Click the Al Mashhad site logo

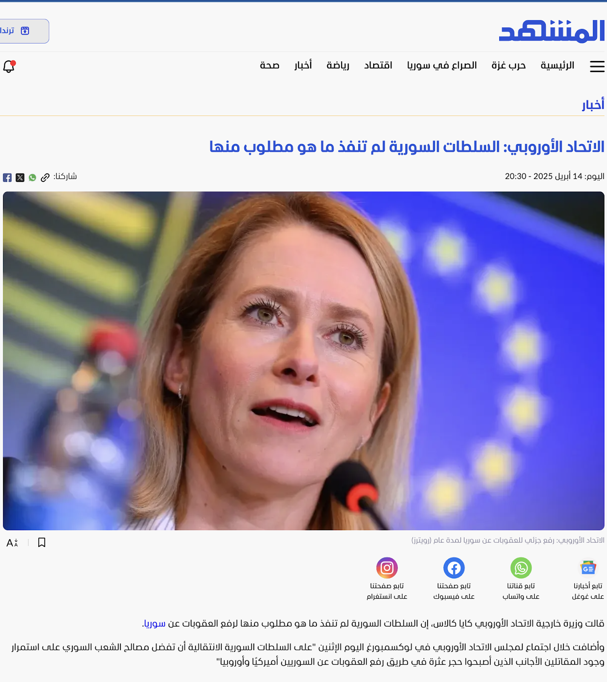[x=552, y=31]
